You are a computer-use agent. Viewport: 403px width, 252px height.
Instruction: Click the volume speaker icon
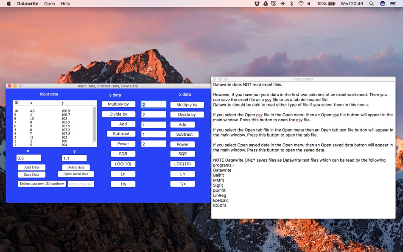pyautogui.click(x=309, y=3)
